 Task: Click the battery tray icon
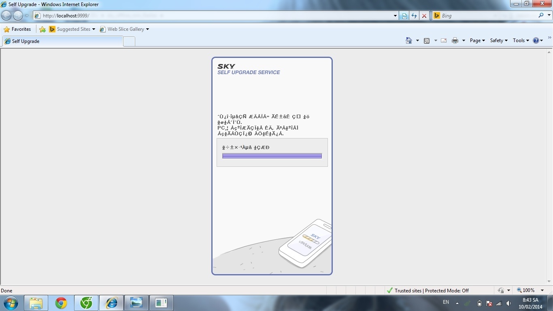click(x=479, y=303)
